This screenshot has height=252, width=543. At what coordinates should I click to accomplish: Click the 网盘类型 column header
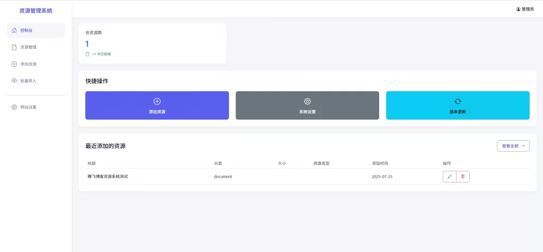pos(321,163)
